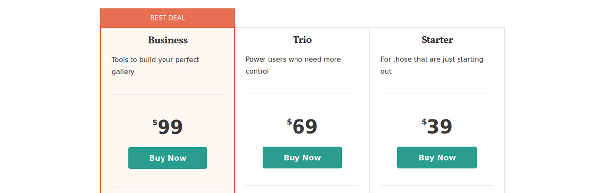
Task: Click the BEST DEAL orange banner
Action: click(167, 18)
